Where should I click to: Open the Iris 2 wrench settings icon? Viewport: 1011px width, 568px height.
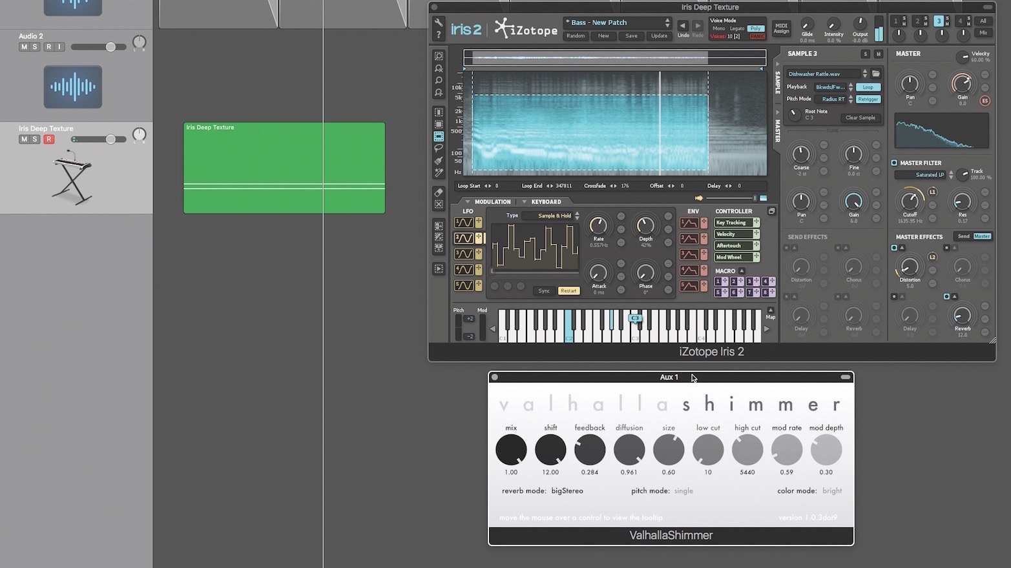tap(439, 23)
